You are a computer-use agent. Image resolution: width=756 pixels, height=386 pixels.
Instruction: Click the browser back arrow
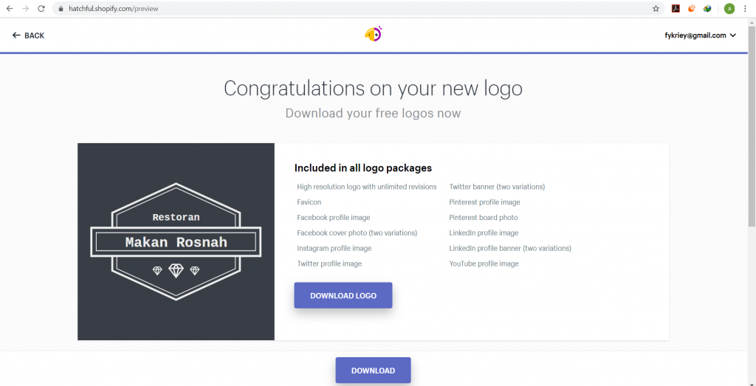pos(10,9)
